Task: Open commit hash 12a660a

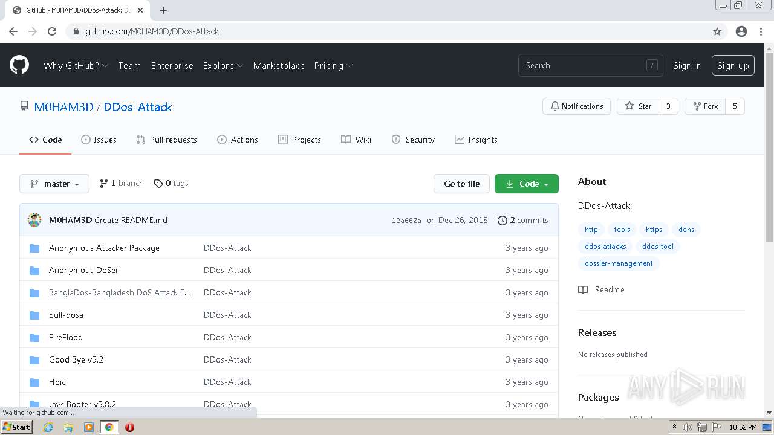Action: 406,221
